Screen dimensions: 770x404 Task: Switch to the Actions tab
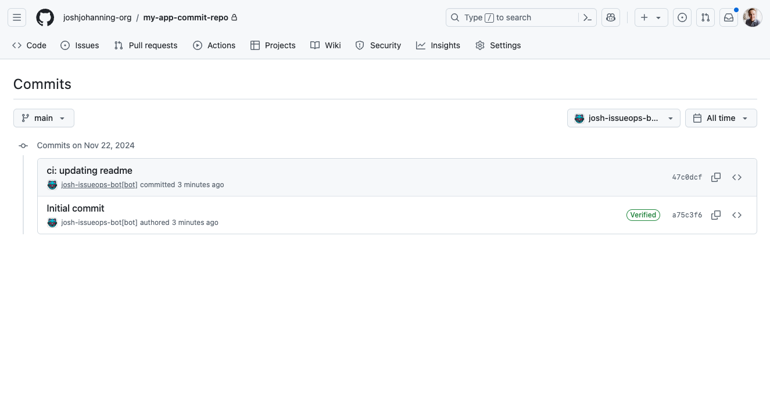click(214, 45)
